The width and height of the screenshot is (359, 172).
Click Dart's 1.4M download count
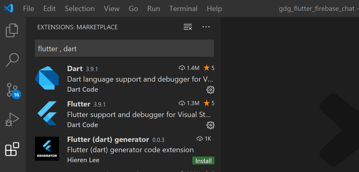click(x=189, y=68)
